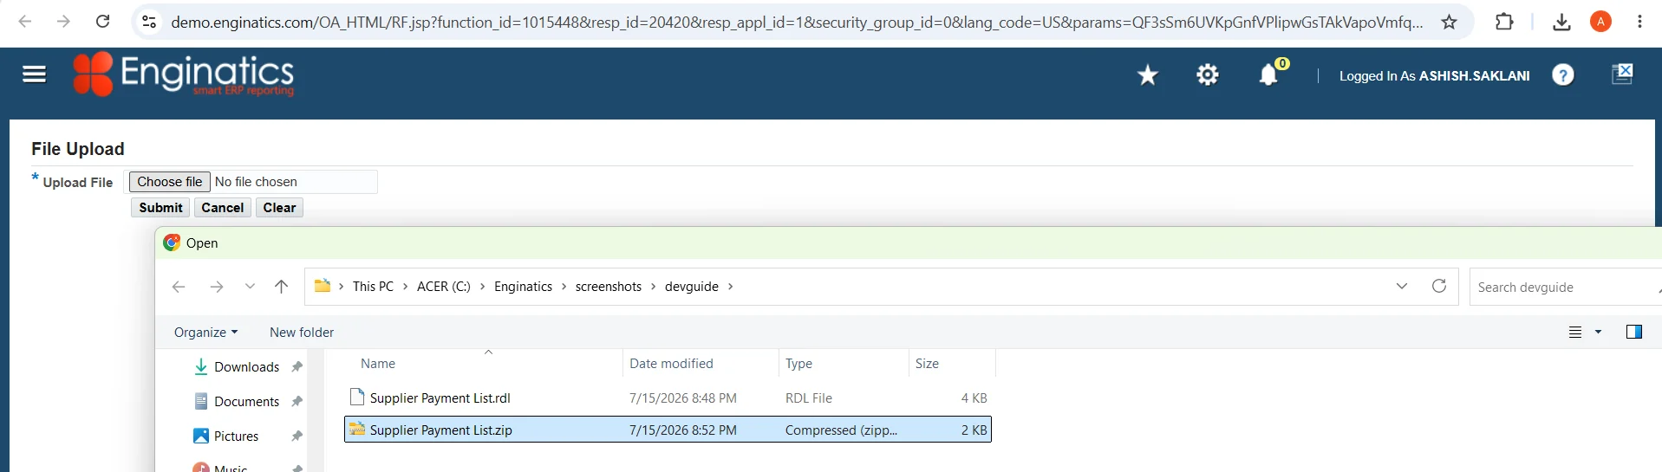
Task: Click in the Search devguide field
Action: (x=1565, y=288)
